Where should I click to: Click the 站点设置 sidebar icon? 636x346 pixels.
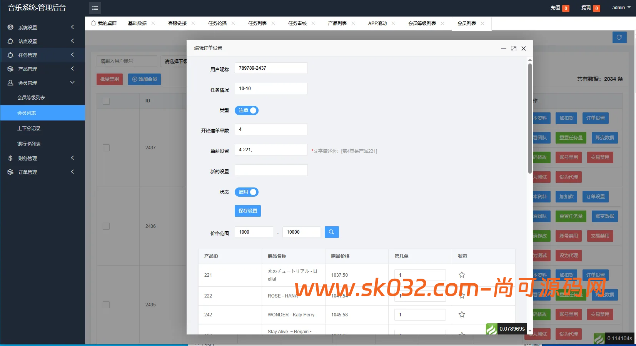(x=10, y=41)
